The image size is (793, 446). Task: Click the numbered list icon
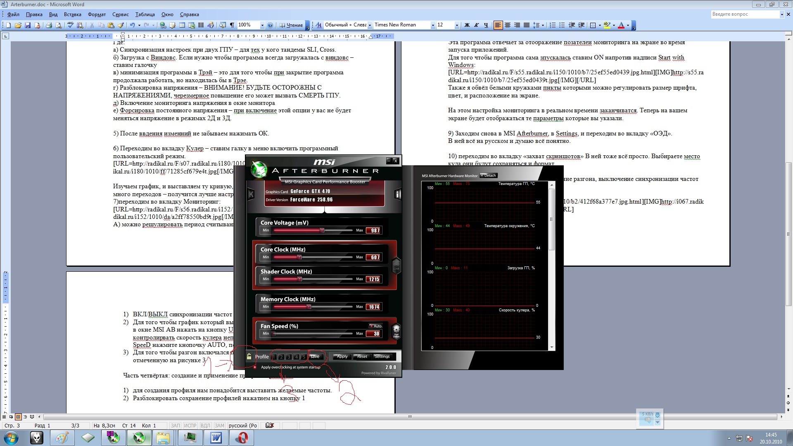coord(553,25)
